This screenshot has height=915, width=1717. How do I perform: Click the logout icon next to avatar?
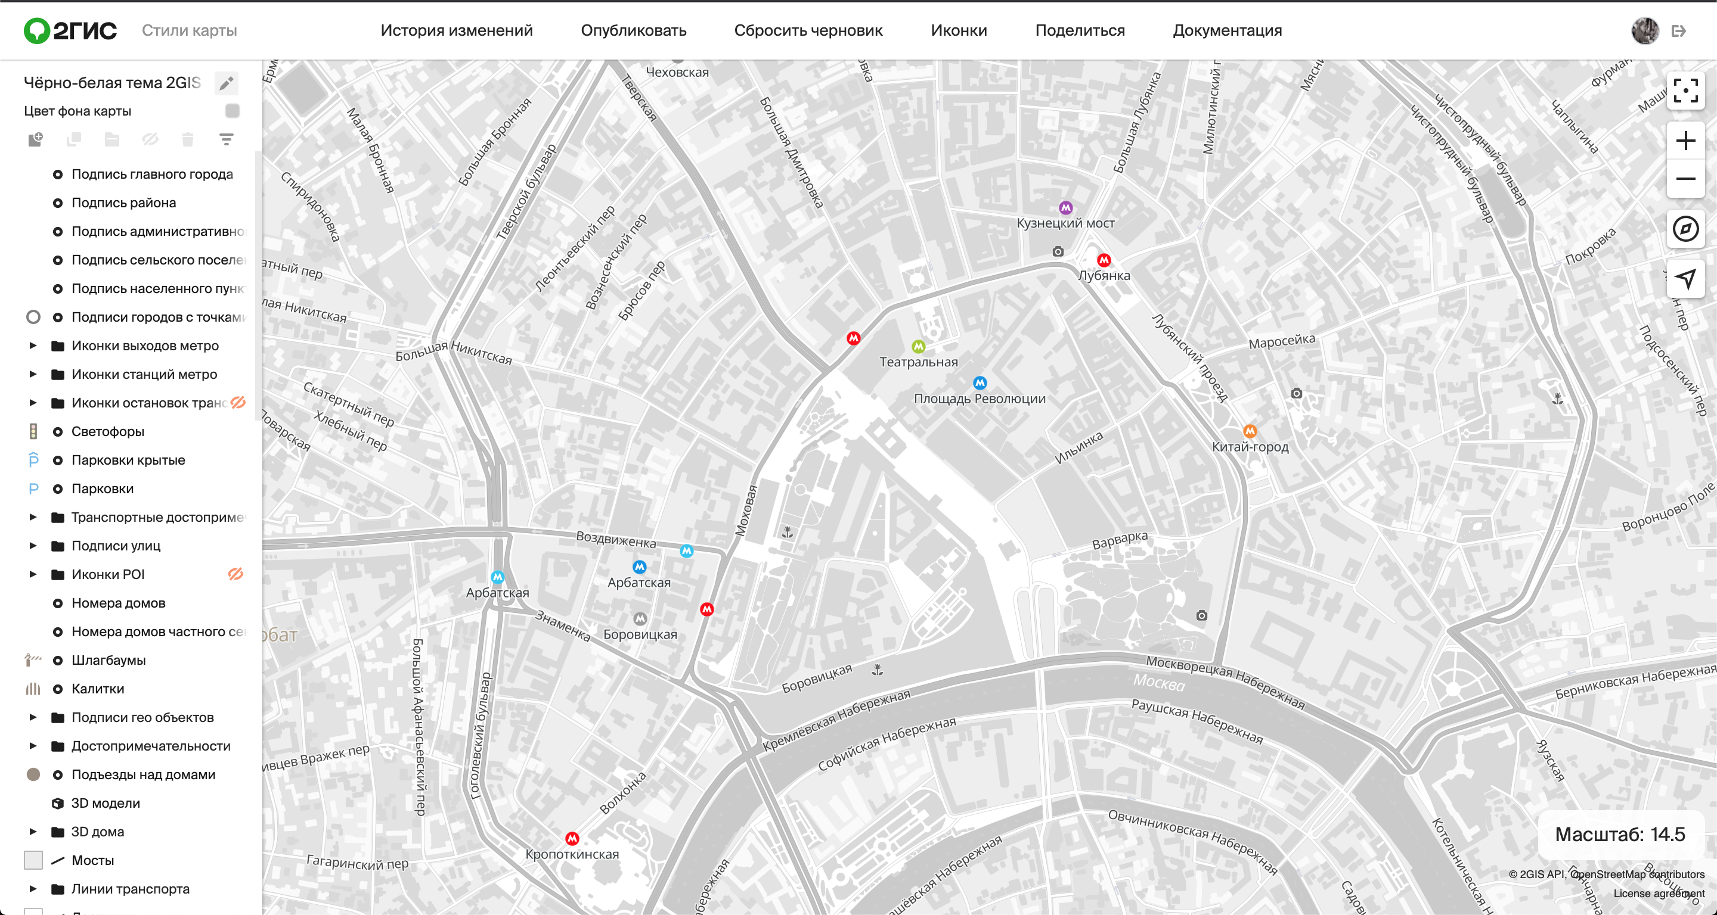pos(1678,30)
